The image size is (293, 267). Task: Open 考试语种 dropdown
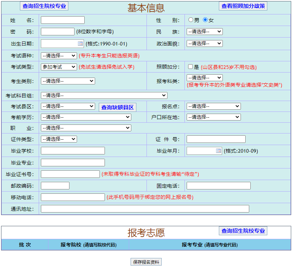click(59, 56)
